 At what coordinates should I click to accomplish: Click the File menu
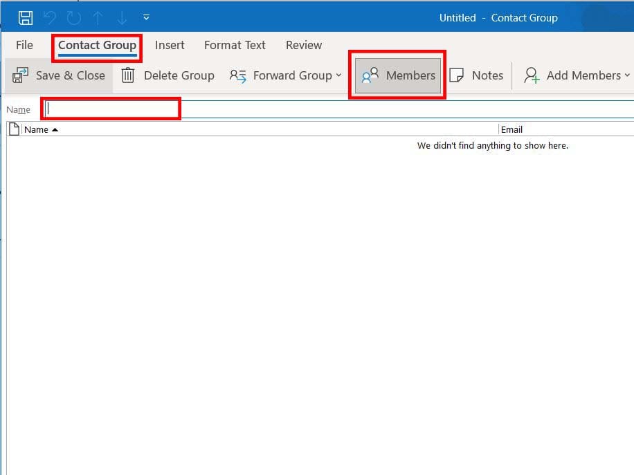pyautogui.click(x=24, y=45)
